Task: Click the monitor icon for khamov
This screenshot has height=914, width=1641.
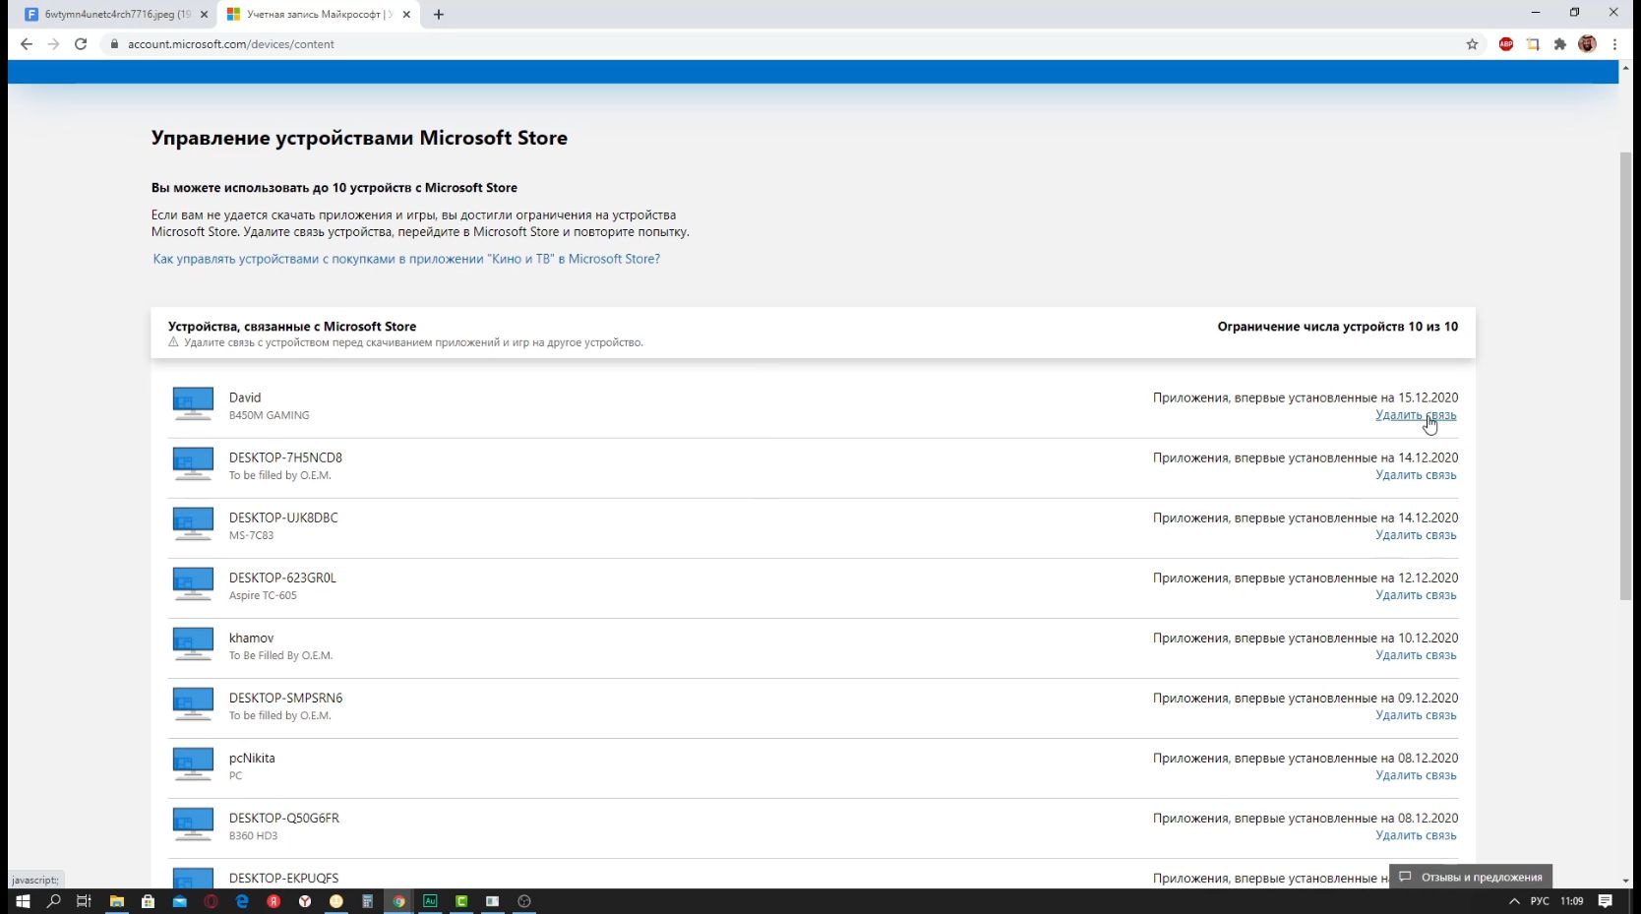Action: click(x=193, y=643)
